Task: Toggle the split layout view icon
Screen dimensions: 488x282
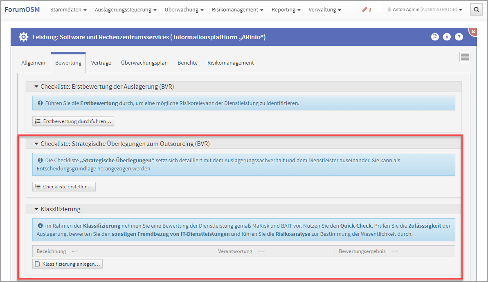Action: [x=465, y=57]
